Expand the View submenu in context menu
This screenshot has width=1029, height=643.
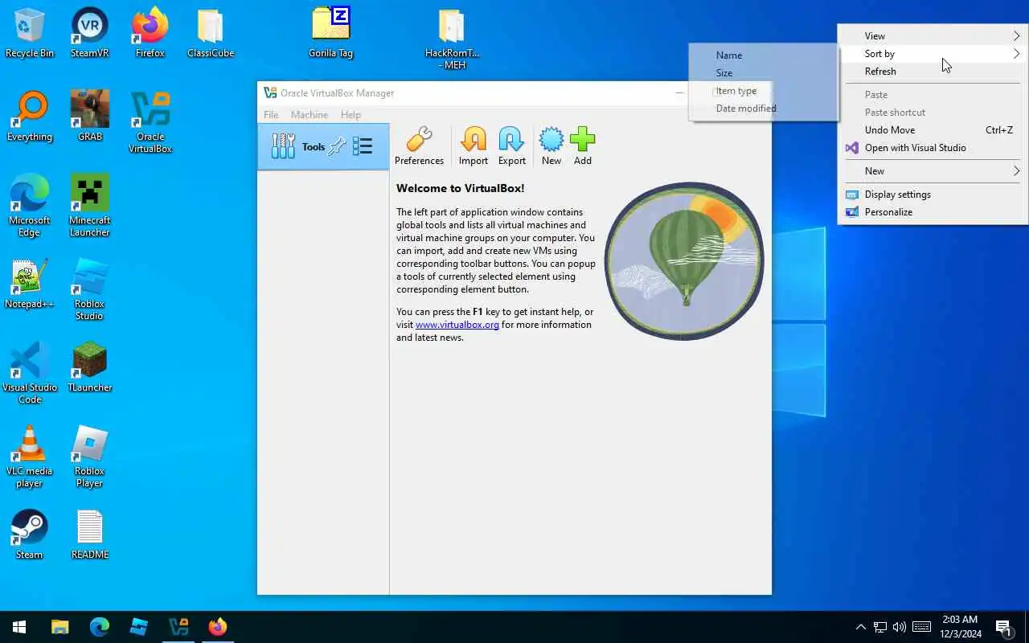pos(933,36)
